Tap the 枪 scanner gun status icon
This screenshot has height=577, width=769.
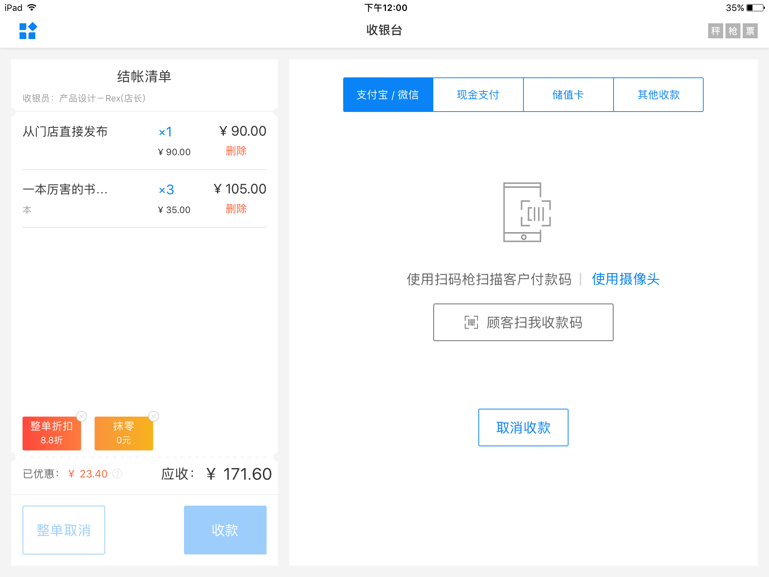(x=733, y=31)
